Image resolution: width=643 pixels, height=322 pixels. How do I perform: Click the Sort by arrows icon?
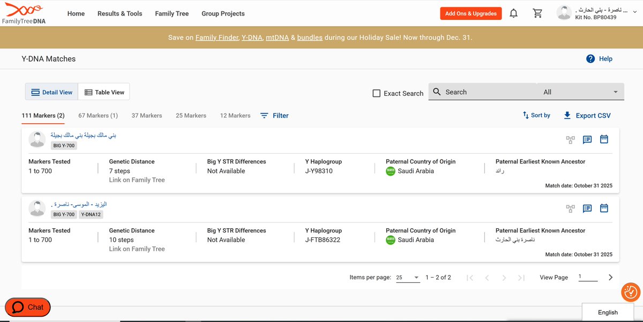526,115
